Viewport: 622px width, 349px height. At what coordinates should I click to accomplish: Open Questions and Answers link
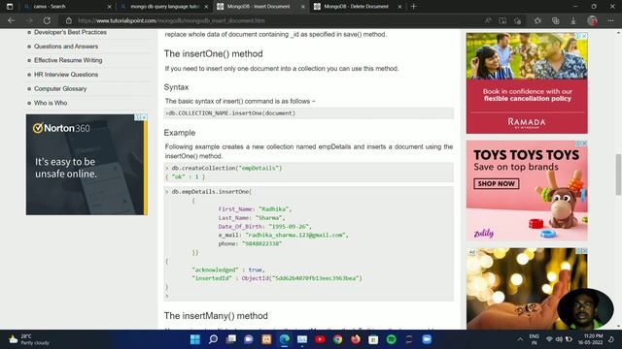66,47
